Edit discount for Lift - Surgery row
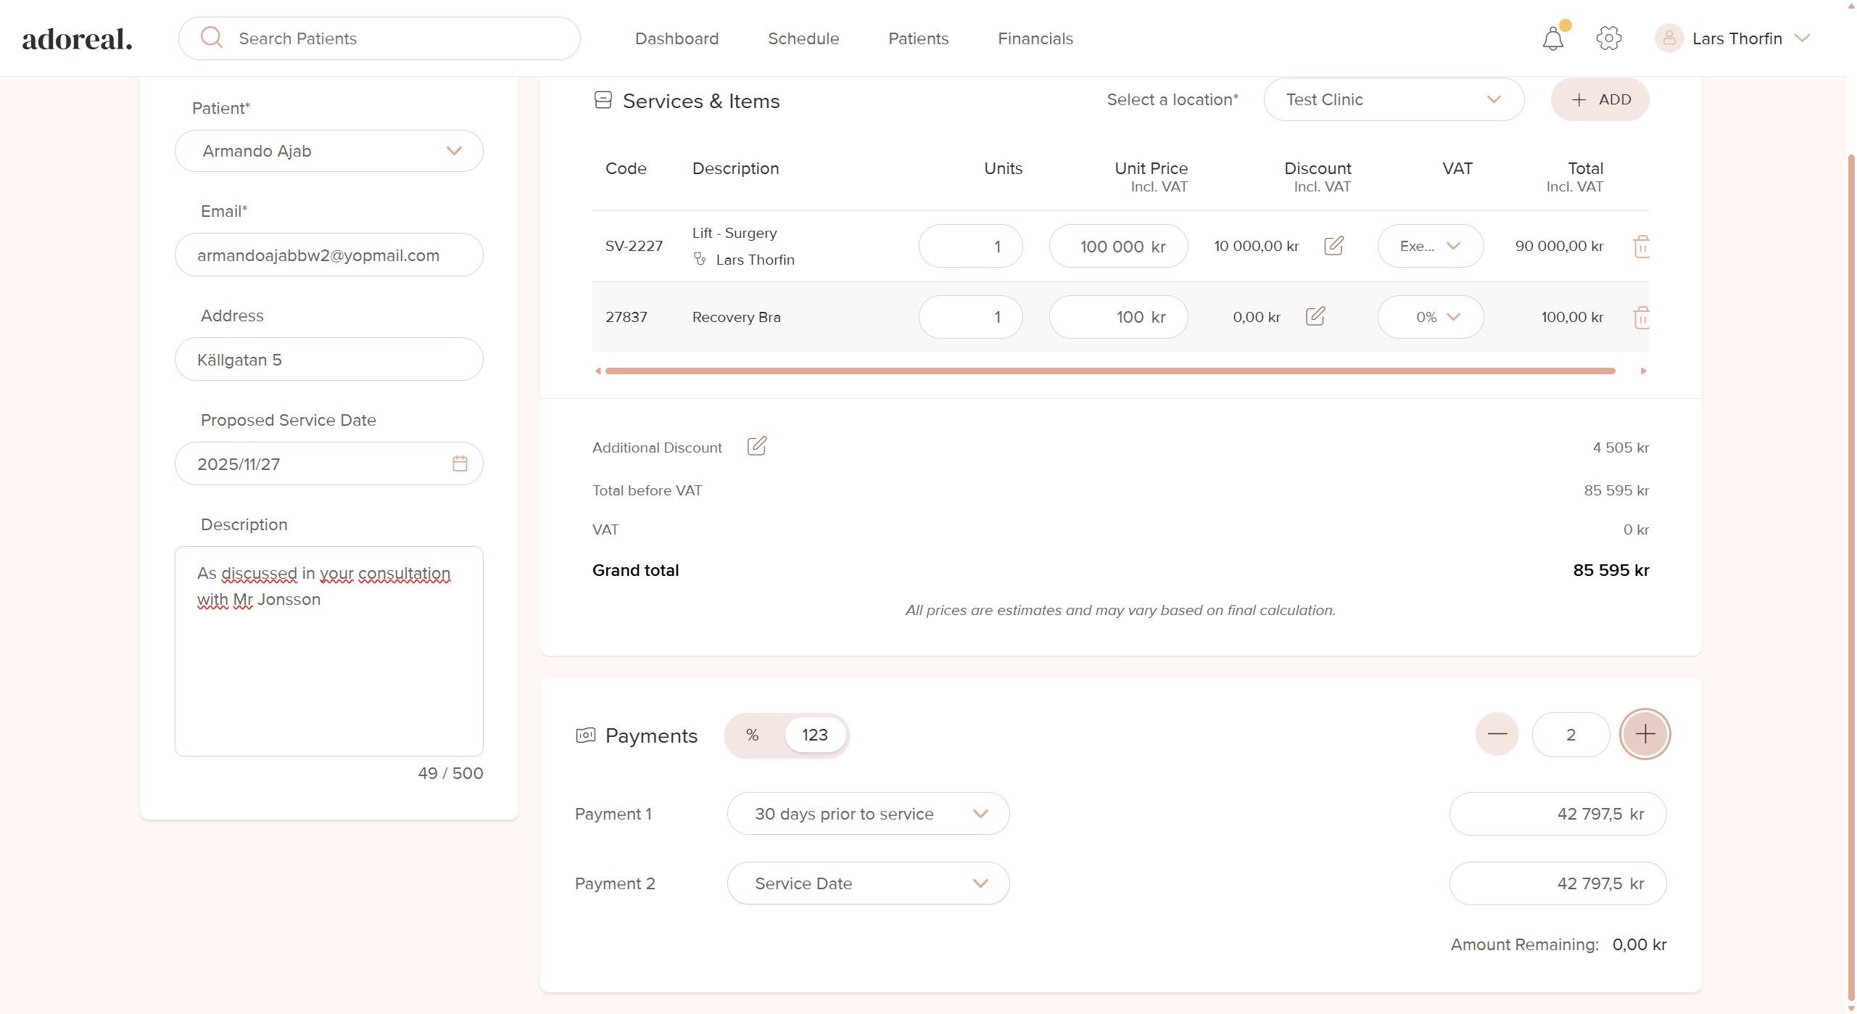 [1333, 246]
